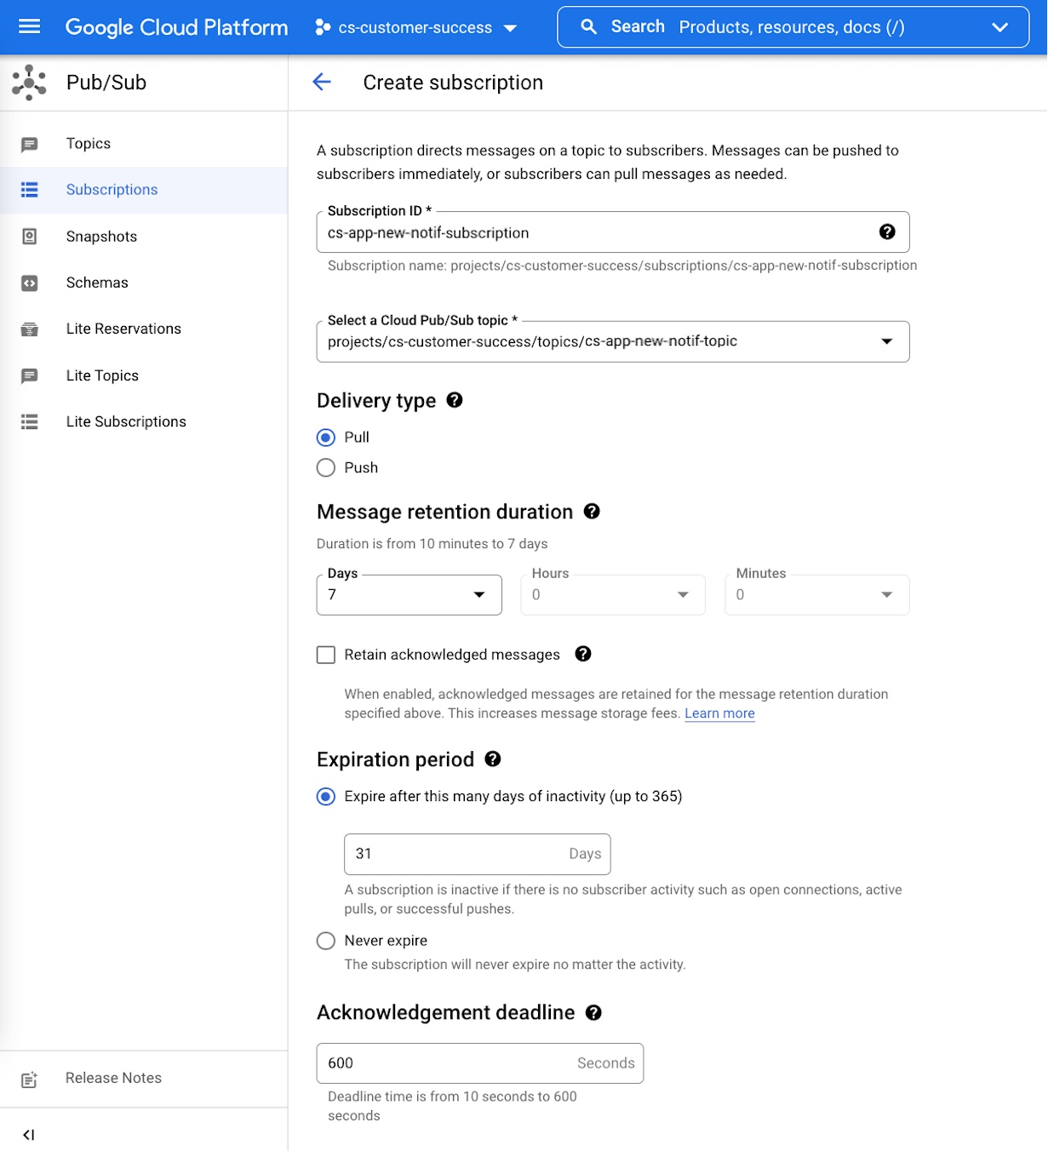The height and width of the screenshot is (1151, 1054).
Task: Click the Release Notes icon
Action: (30, 1079)
